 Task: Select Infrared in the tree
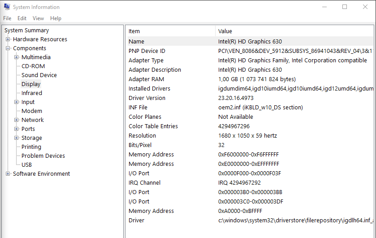[x=32, y=93]
